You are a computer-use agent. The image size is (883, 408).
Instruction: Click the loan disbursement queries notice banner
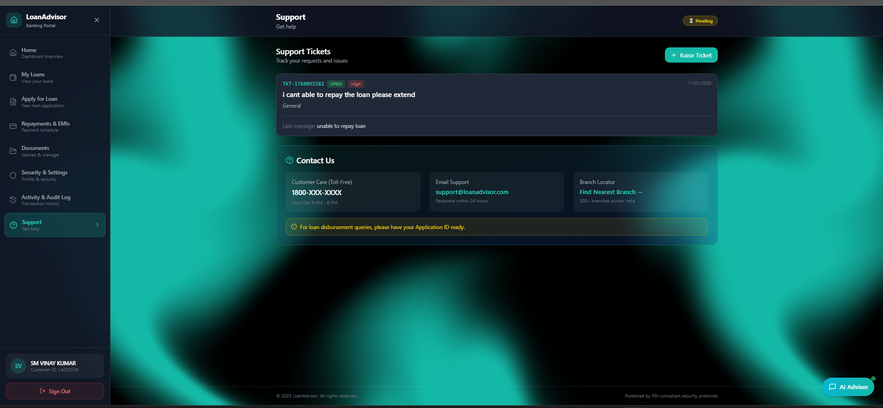497,227
